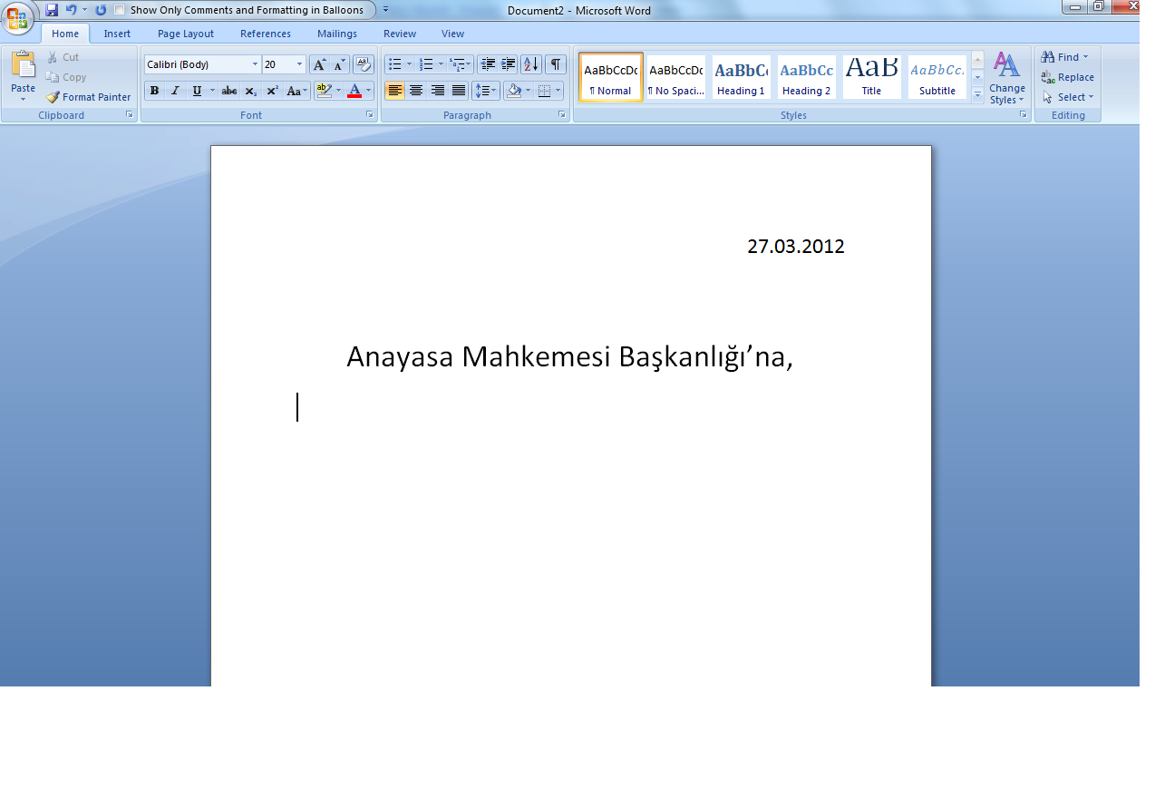Image resolution: width=1155 pixels, height=798 pixels.
Task: Click the Grow Font icon
Action: point(319,64)
